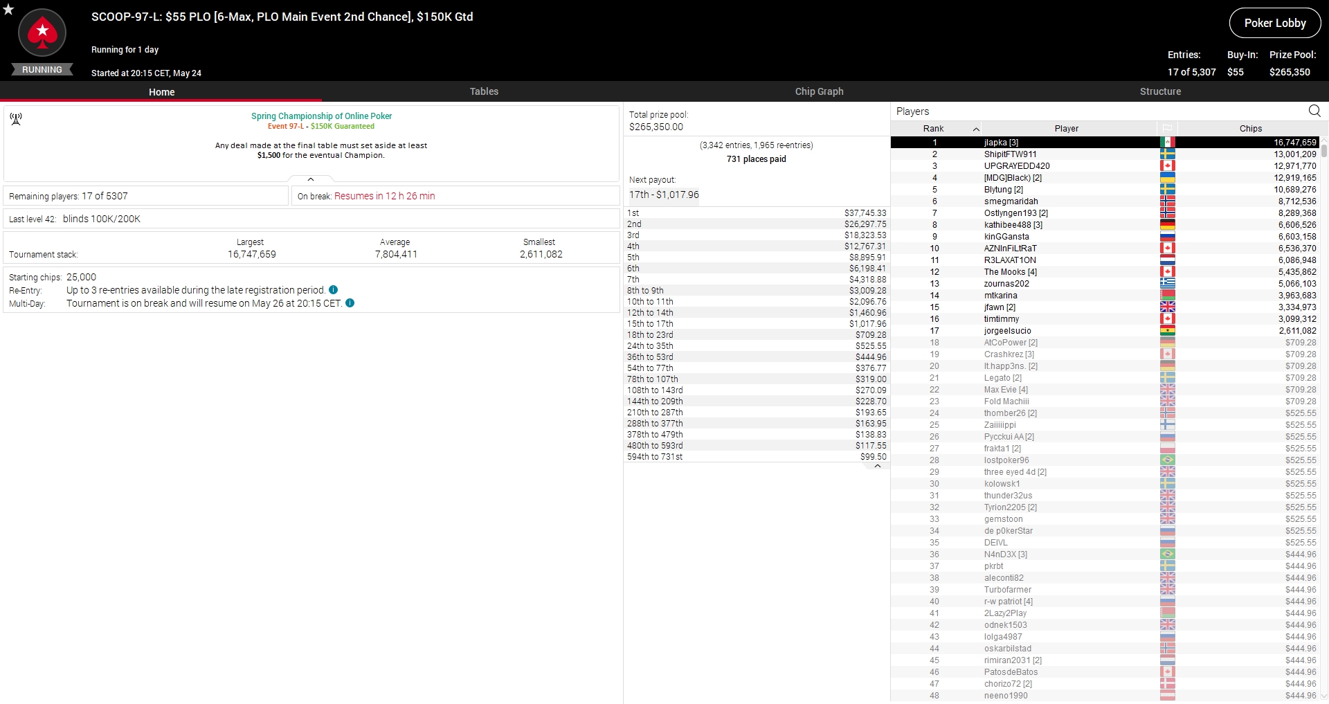Select player kathibee488 [3]
This screenshot has height=704, width=1329.
1105,225
